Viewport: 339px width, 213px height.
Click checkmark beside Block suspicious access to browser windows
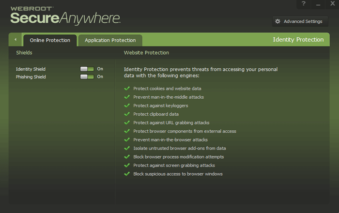coord(127,174)
